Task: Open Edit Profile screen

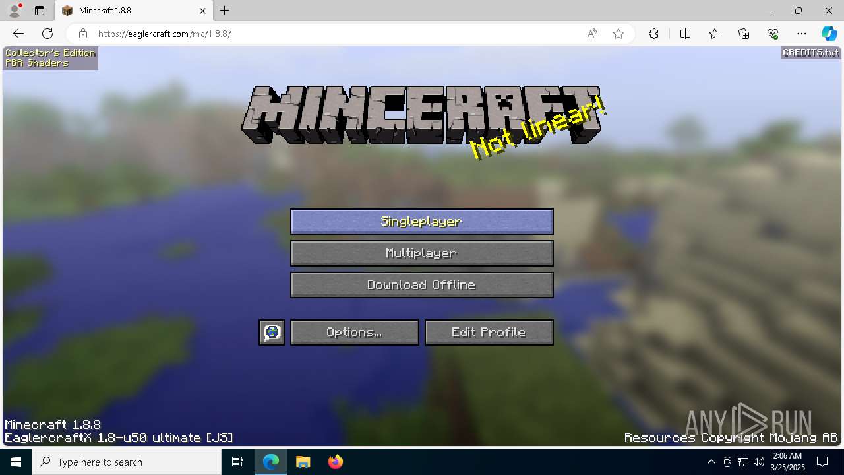Action: pos(489,332)
